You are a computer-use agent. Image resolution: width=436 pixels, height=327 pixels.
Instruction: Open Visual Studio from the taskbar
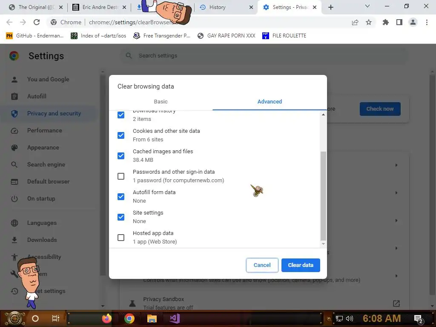point(175,318)
